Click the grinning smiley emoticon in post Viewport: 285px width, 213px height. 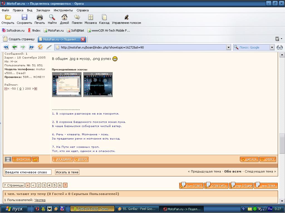point(115,59)
